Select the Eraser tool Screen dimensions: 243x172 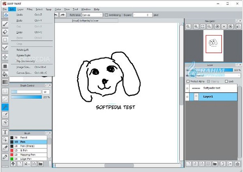pos(5,32)
